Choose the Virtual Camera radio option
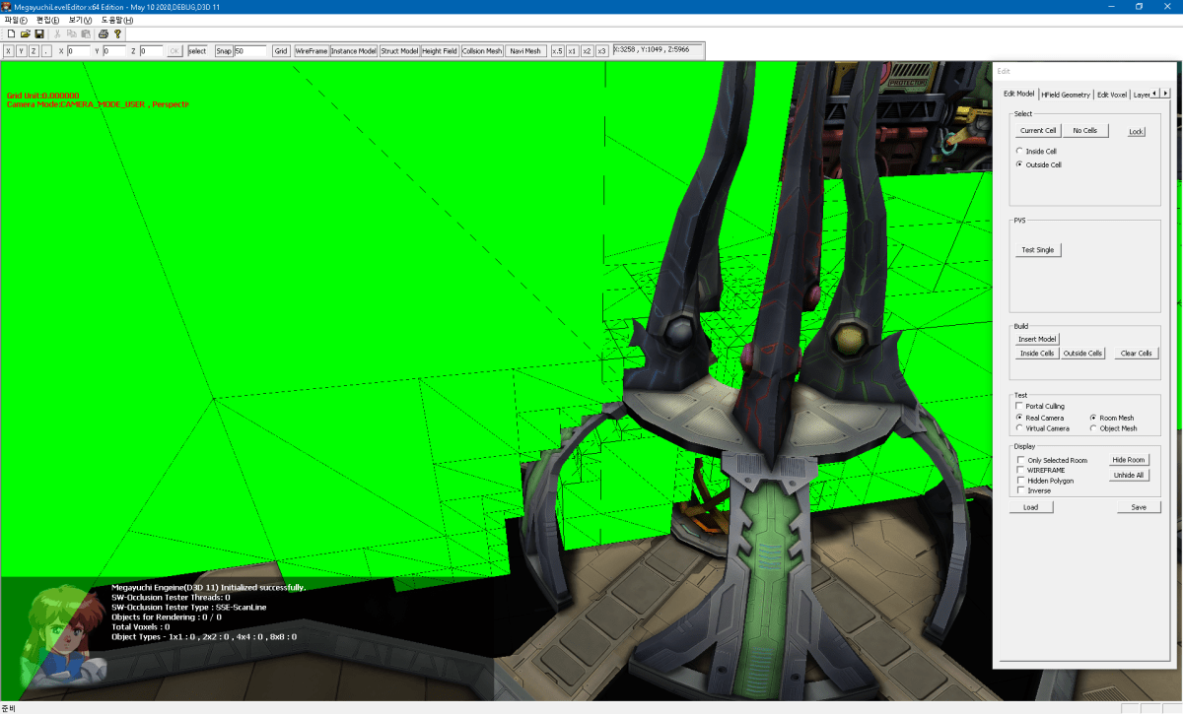The height and width of the screenshot is (714, 1183). (x=1019, y=428)
